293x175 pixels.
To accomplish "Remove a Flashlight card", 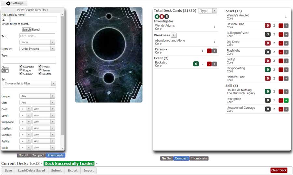I will tap(281, 52).
